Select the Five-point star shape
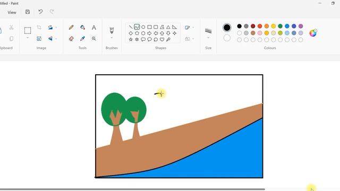 (131, 39)
